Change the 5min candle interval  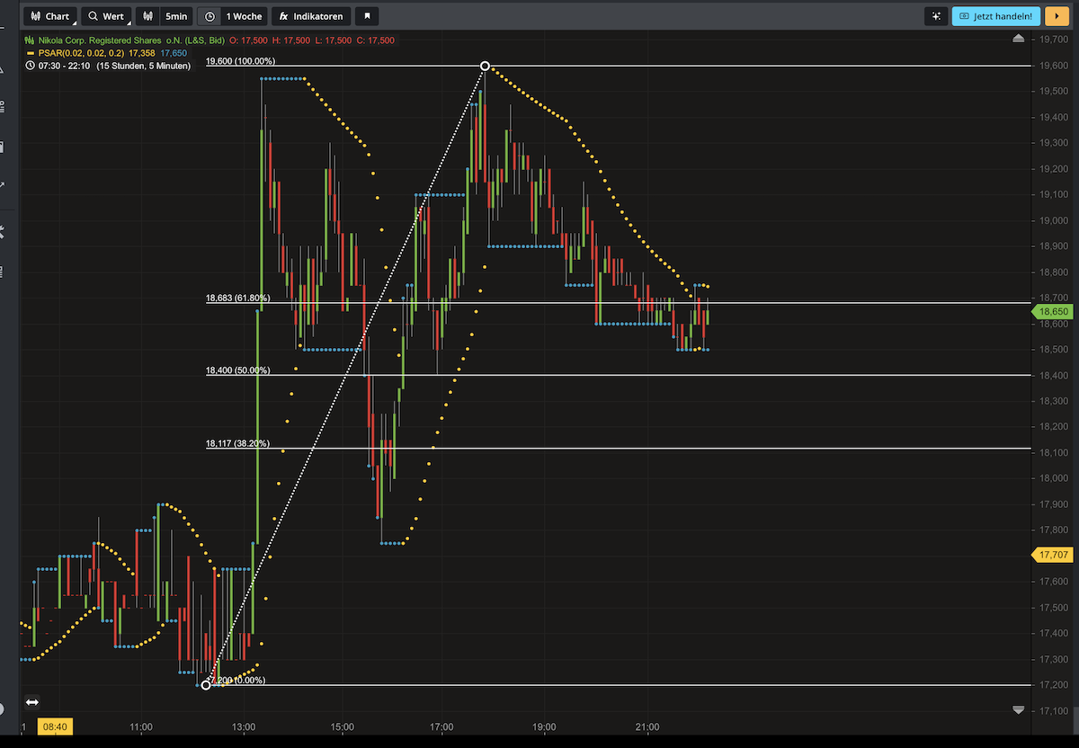pyautogui.click(x=176, y=16)
